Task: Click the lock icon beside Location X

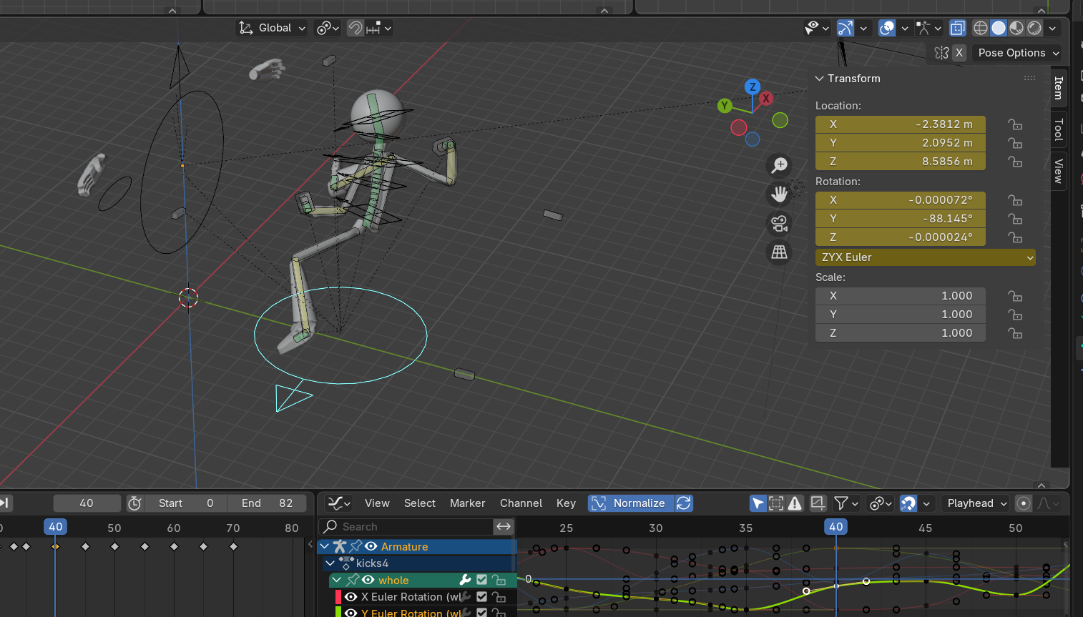Action: (1015, 124)
